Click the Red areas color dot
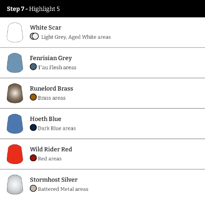 (33, 158)
